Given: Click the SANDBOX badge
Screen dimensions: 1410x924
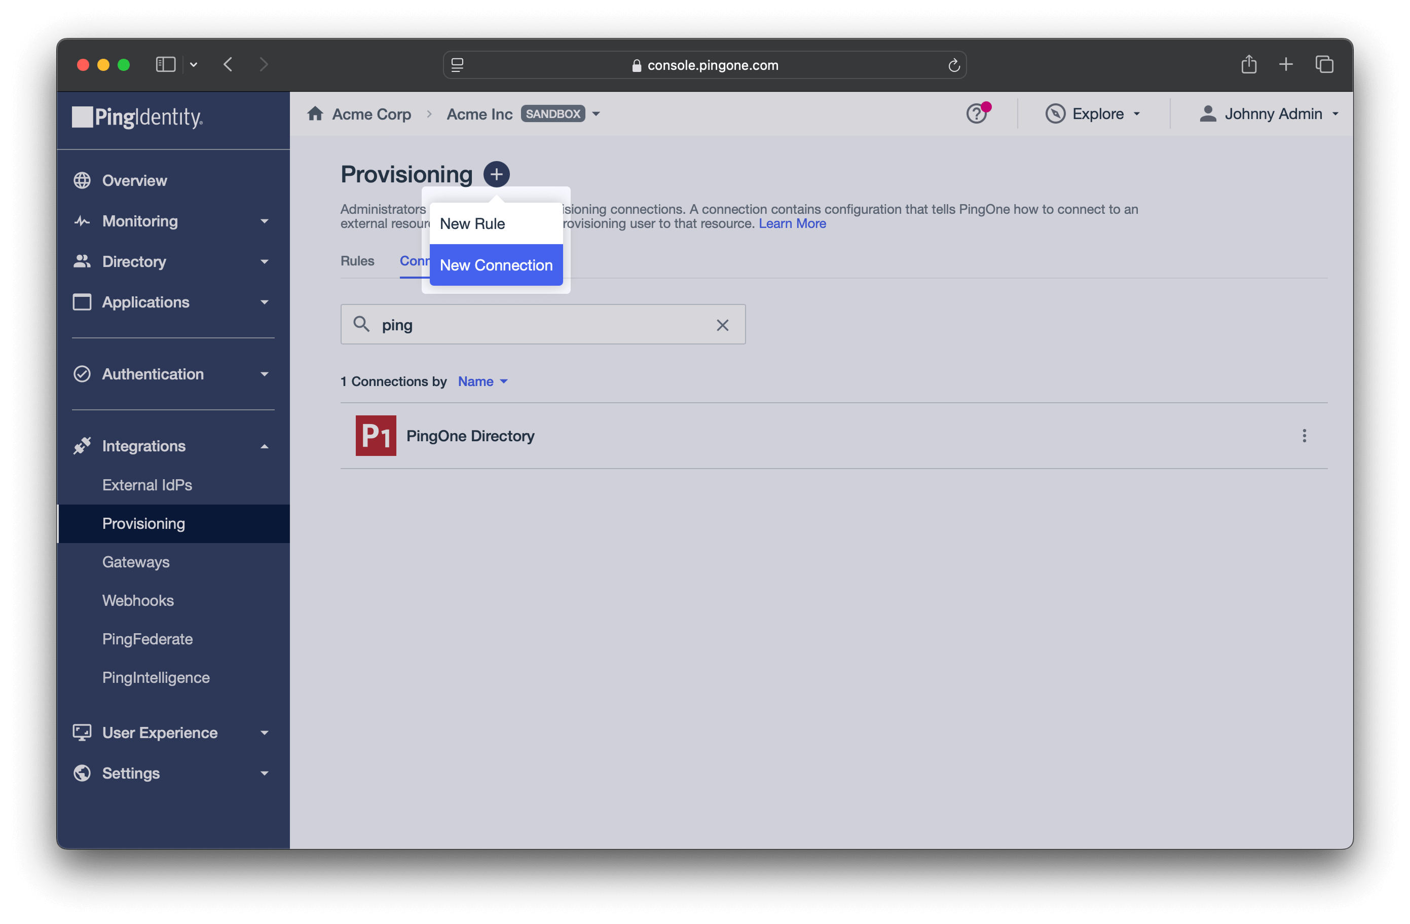Looking at the screenshot, I should pyautogui.click(x=553, y=113).
